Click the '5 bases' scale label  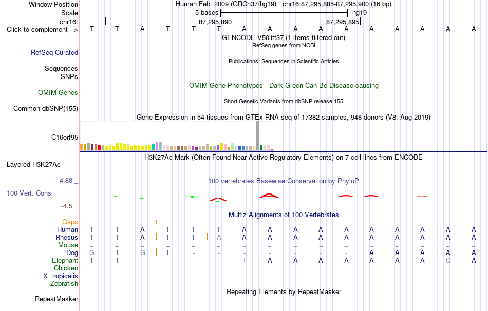click(x=207, y=13)
